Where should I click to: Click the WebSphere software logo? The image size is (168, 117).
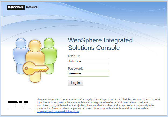(22, 7)
